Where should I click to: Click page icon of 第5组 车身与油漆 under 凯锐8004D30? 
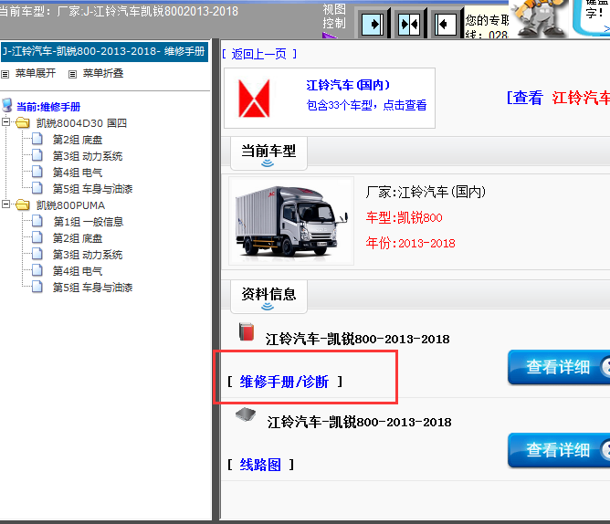37,187
